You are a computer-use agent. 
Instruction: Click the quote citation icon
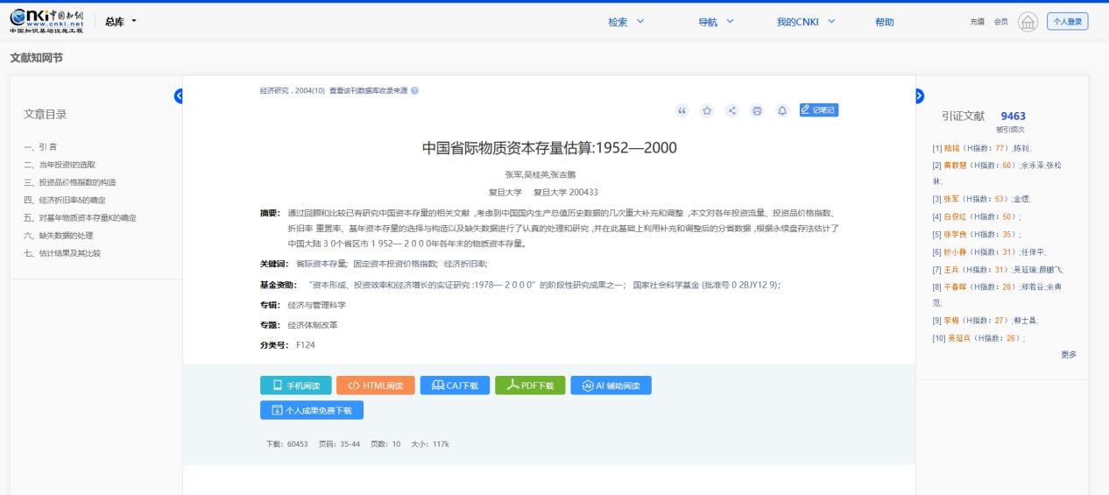[682, 110]
